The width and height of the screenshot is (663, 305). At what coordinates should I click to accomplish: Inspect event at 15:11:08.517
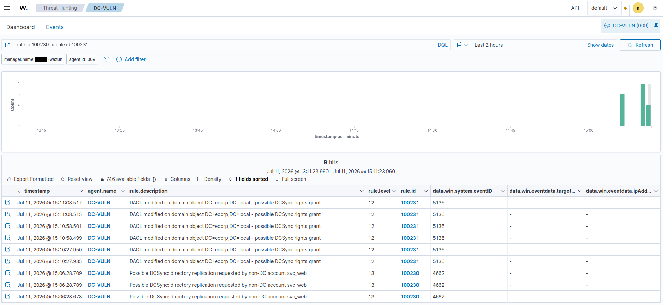(8, 203)
